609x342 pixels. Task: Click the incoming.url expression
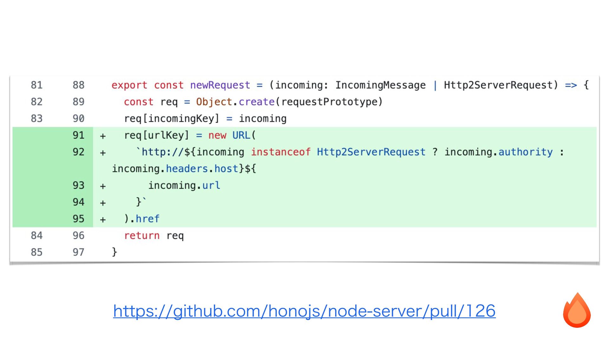coord(184,185)
